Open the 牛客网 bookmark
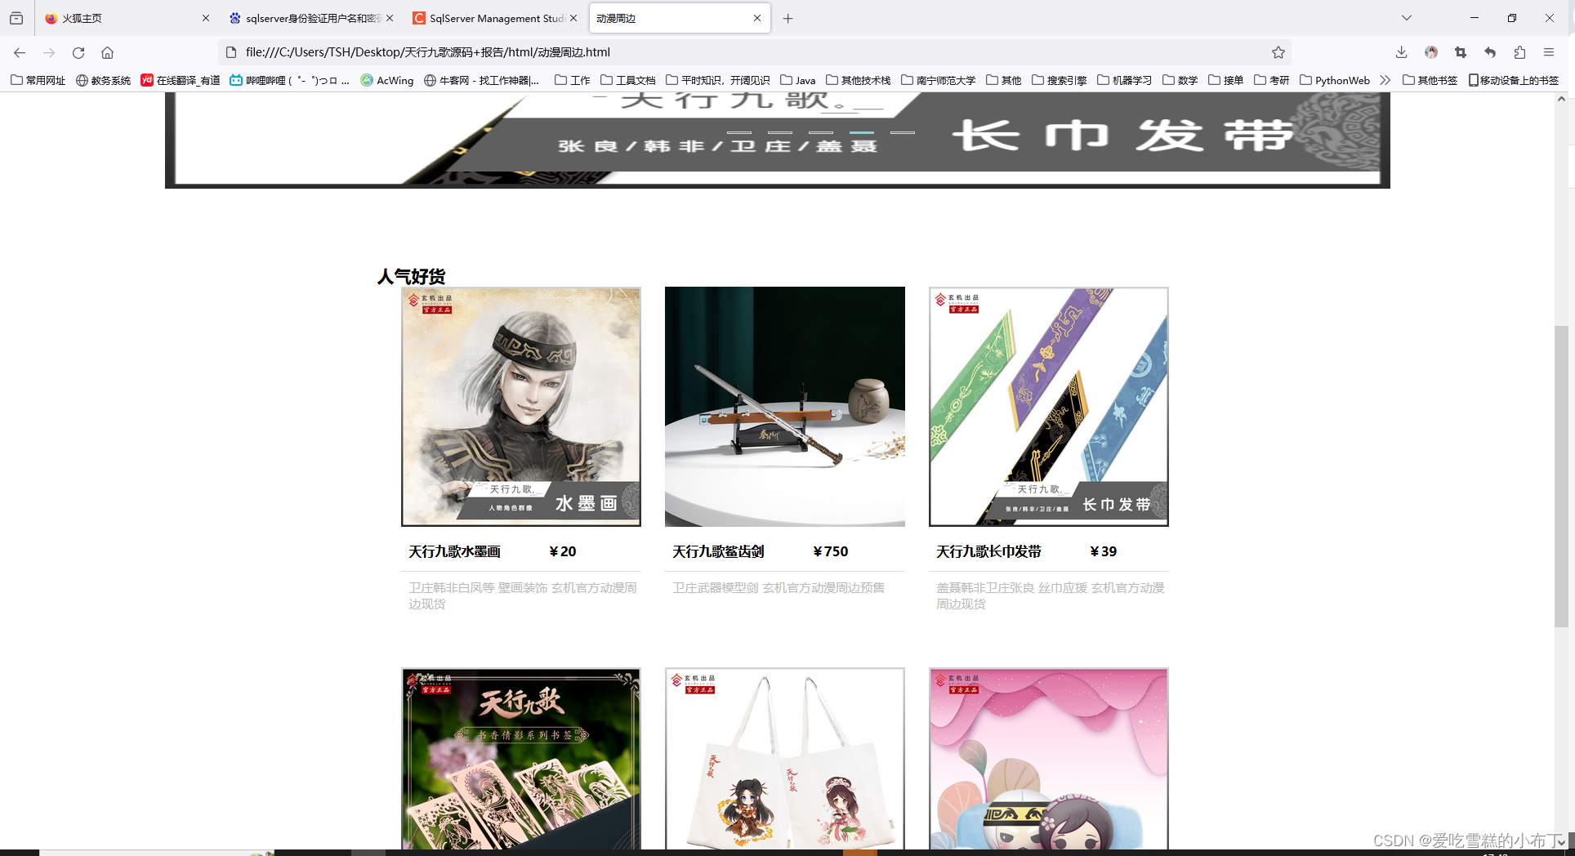 482,80
